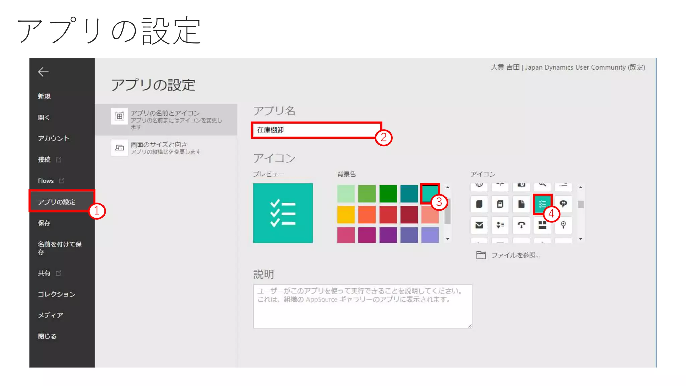Choose the partially visible magnifier icon
Screen dimensions: 686x386
pos(542,187)
